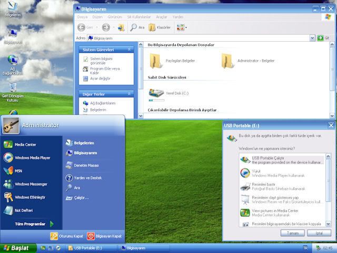Expand Tüm Programlar in Start menu
Screen dimensions: 337x253
tap(34, 224)
